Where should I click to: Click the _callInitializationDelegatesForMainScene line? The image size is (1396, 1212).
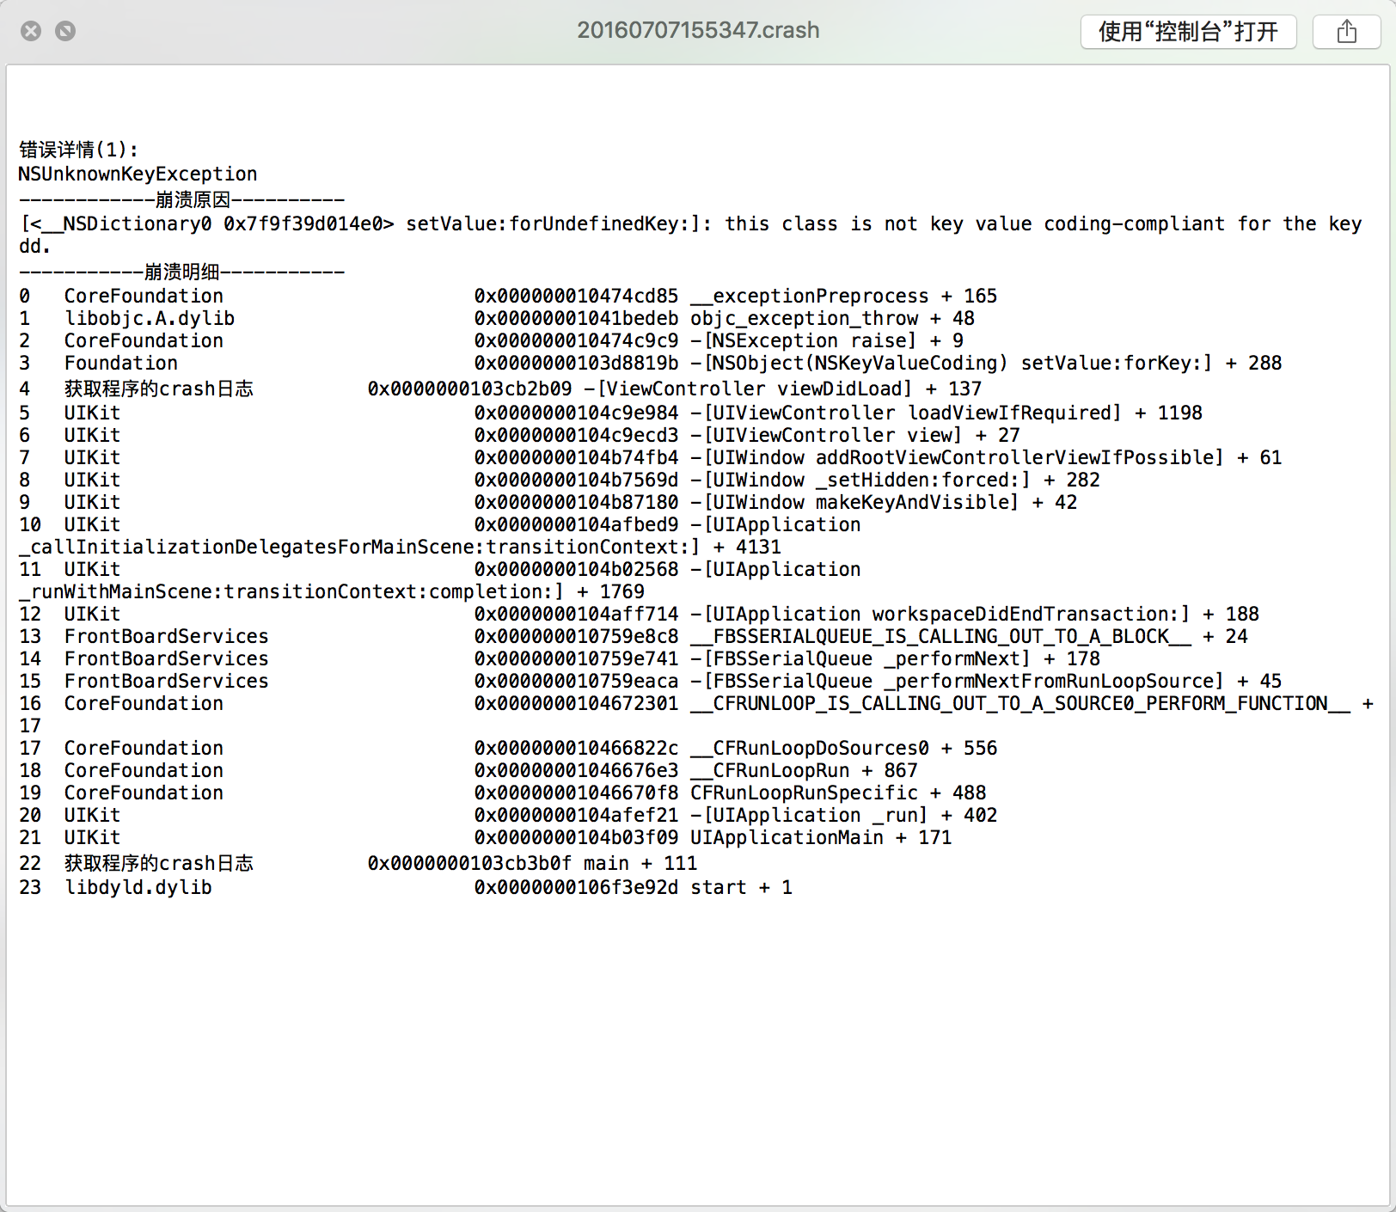(400, 547)
